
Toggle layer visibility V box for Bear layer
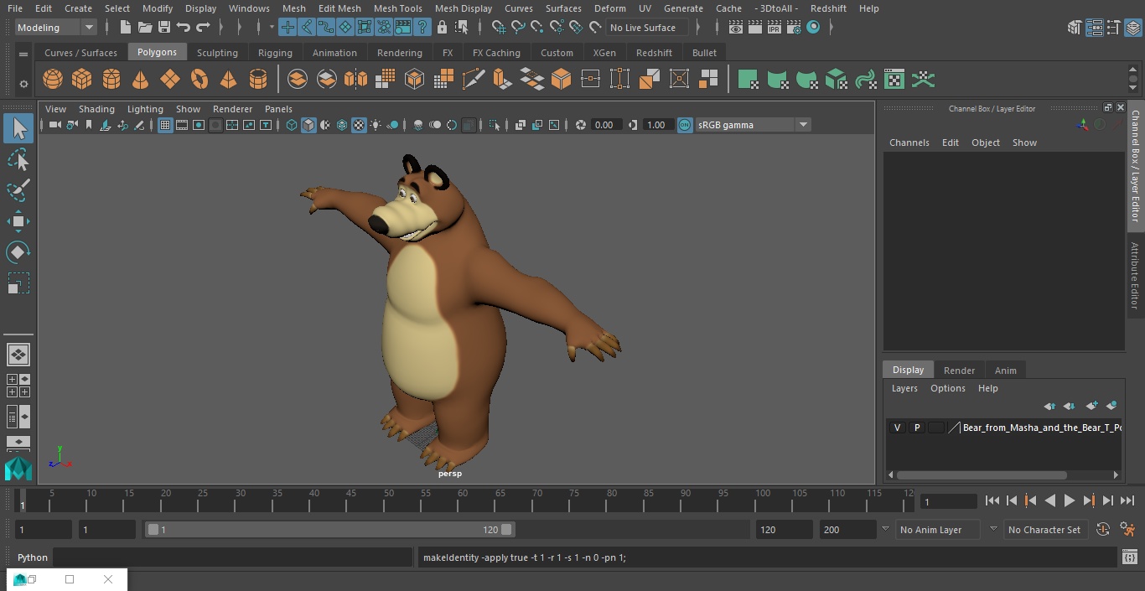tap(898, 428)
